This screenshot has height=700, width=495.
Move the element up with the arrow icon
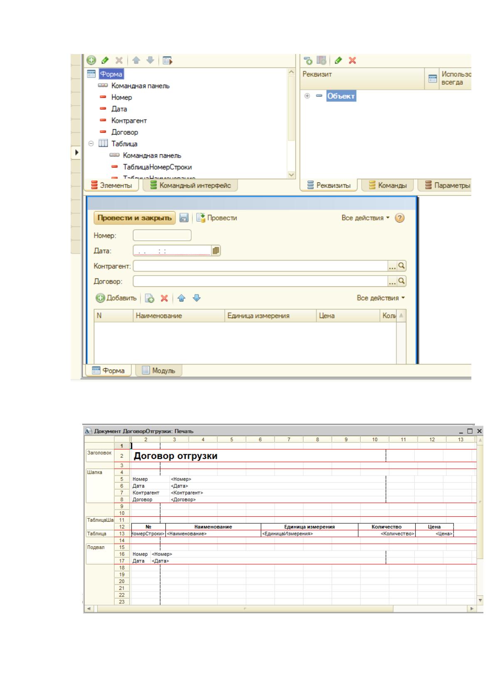point(136,60)
